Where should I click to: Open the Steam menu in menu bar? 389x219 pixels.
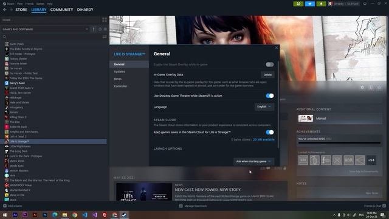pyautogui.click(x=9, y=4)
